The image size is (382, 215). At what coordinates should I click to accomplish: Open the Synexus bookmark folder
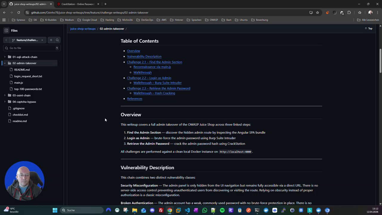tap(19, 20)
